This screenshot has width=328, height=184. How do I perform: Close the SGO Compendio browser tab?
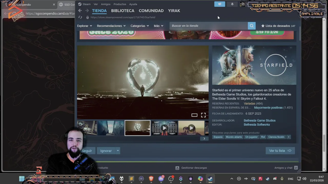pos(54,5)
